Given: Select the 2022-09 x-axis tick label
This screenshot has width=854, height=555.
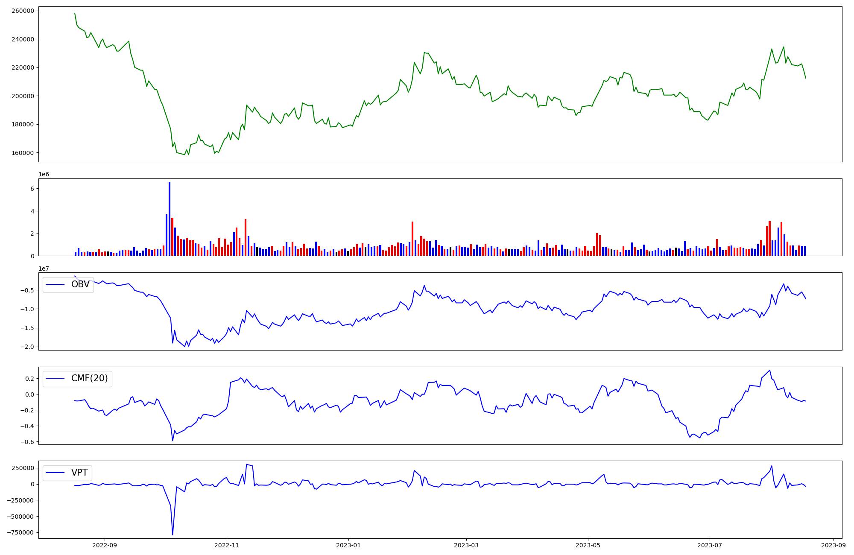Looking at the screenshot, I should pos(105,545).
